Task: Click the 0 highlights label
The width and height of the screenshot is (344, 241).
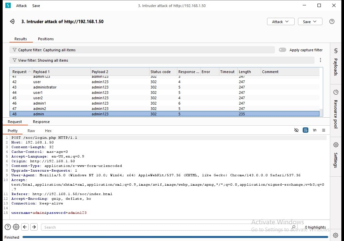Action: click(315, 227)
